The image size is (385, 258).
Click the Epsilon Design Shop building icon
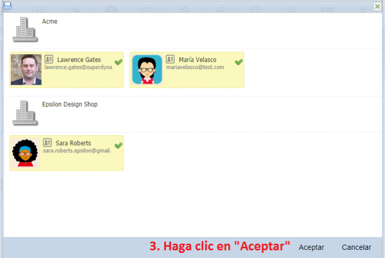pyautogui.click(x=25, y=113)
